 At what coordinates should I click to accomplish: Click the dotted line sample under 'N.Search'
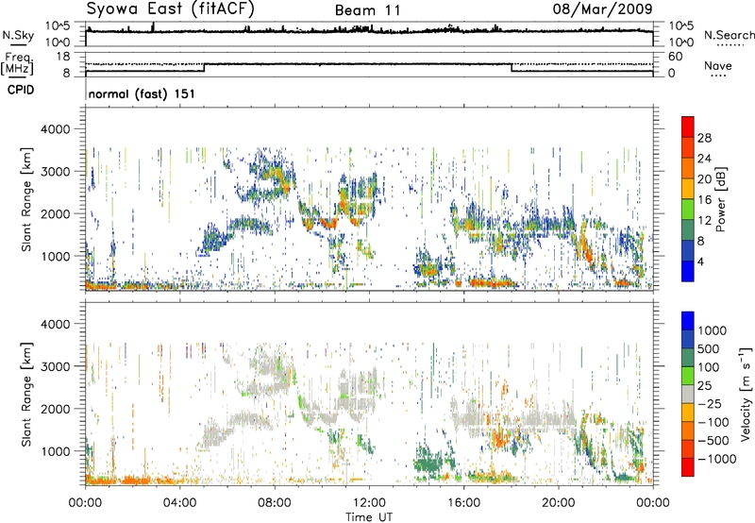click(730, 44)
